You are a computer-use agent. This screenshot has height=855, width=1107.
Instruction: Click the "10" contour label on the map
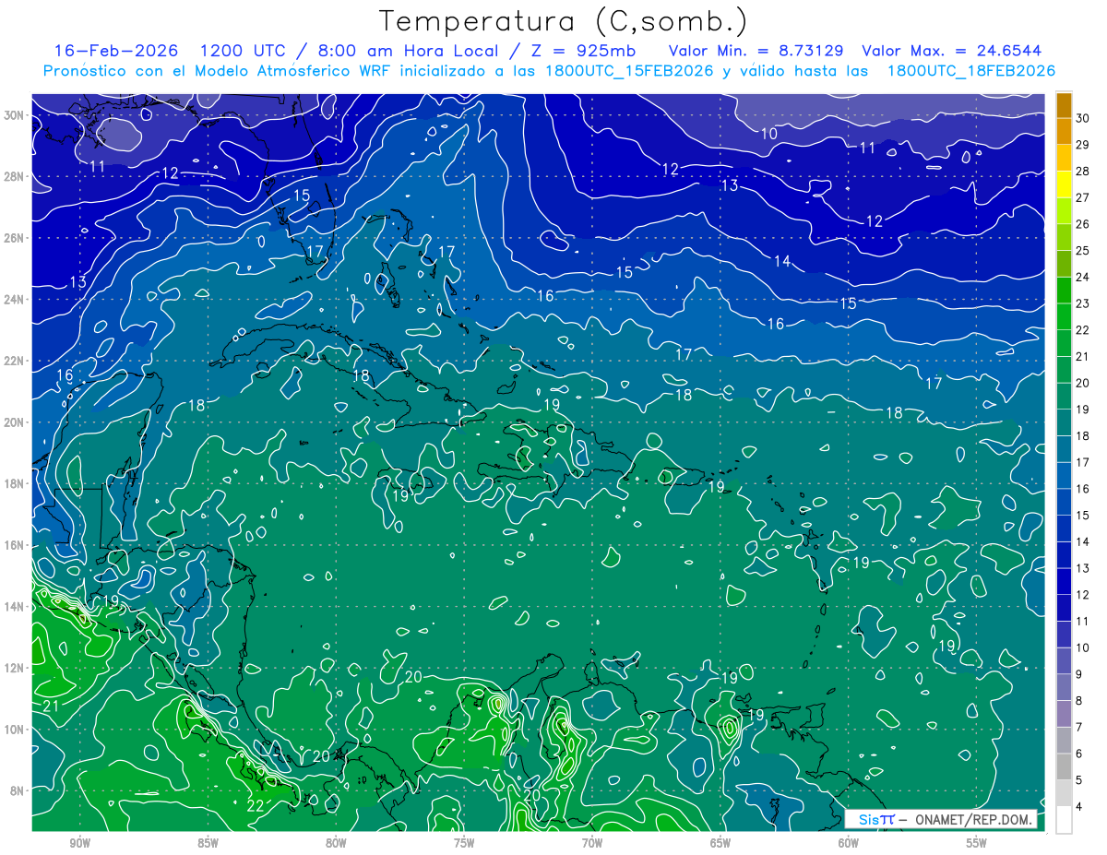[768, 134]
